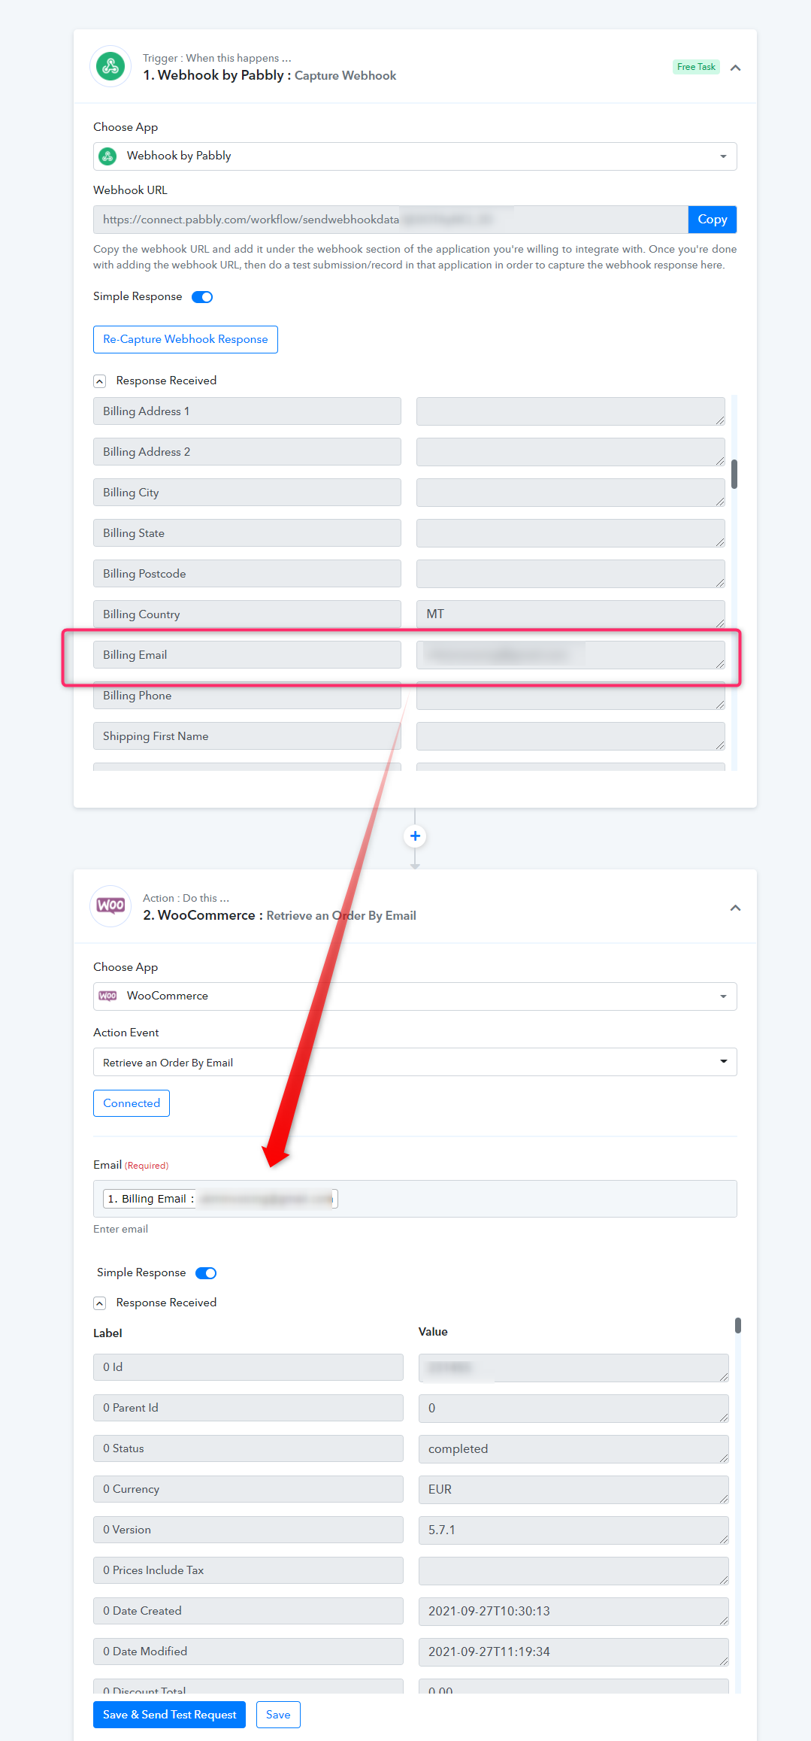Open the Webhook by Pabbly app dropdown
The width and height of the screenshot is (811, 1741).
(415, 156)
